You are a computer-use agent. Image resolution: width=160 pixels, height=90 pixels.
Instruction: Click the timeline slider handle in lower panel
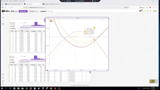[x=20, y=61]
